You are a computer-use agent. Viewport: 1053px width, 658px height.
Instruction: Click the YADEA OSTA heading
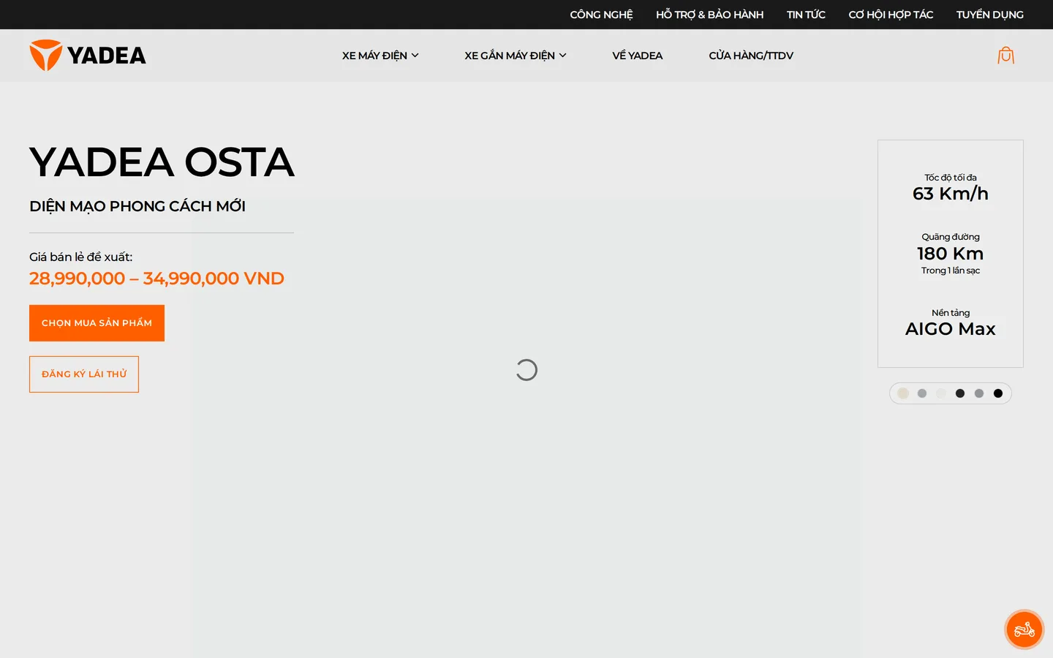pos(162,162)
